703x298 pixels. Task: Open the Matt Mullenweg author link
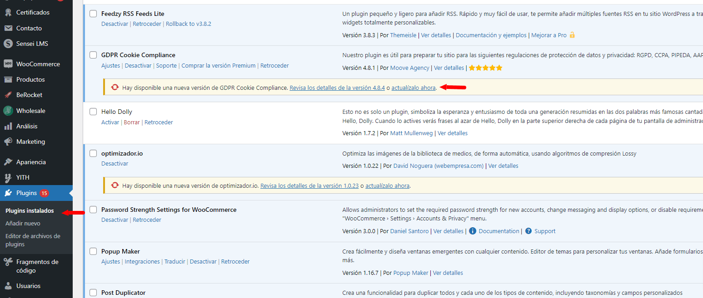pyautogui.click(x=411, y=133)
